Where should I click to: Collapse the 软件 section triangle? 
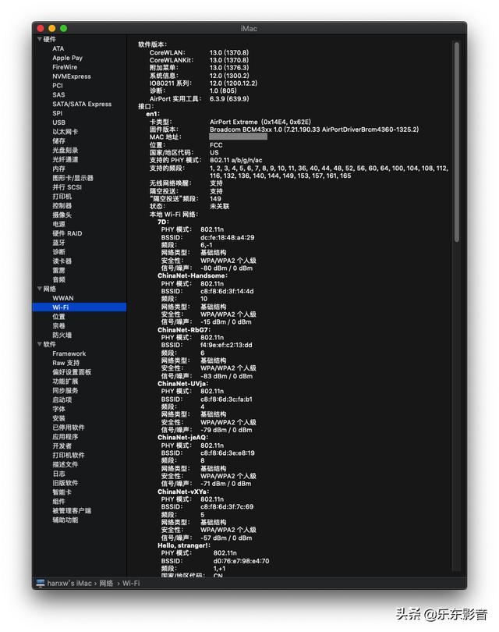(40, 344)
